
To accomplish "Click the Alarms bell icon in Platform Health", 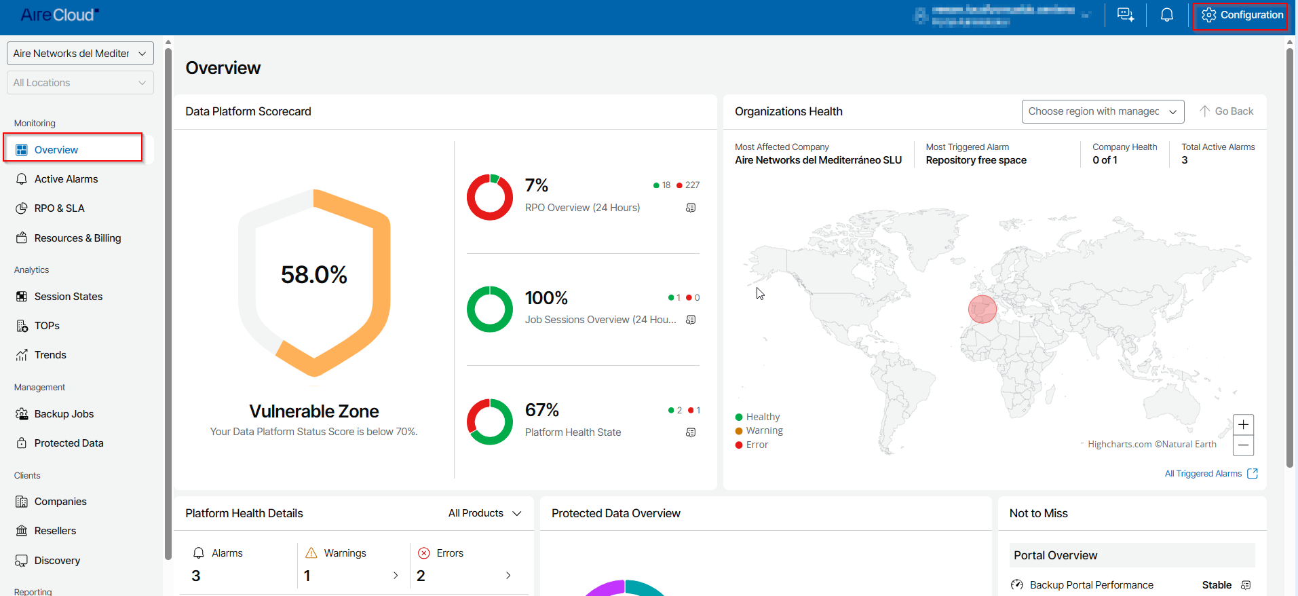I will 199,553.
